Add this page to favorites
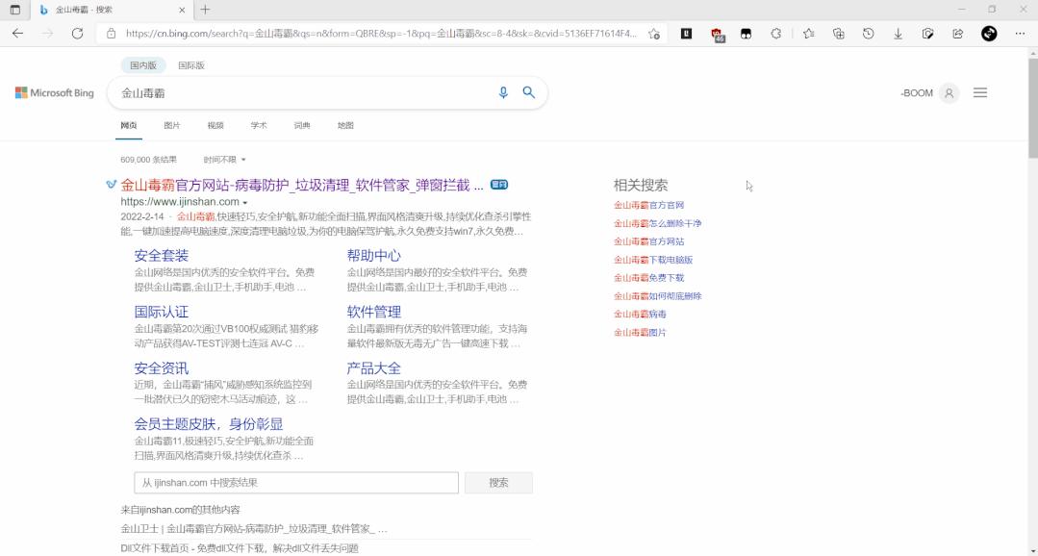 (x=654, y=34)
